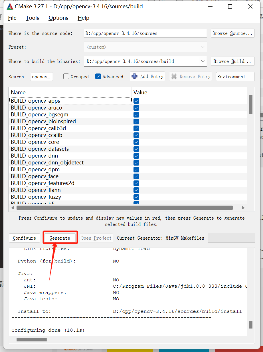
Task: Click the Browse Source button
Action: click(233, 33)
